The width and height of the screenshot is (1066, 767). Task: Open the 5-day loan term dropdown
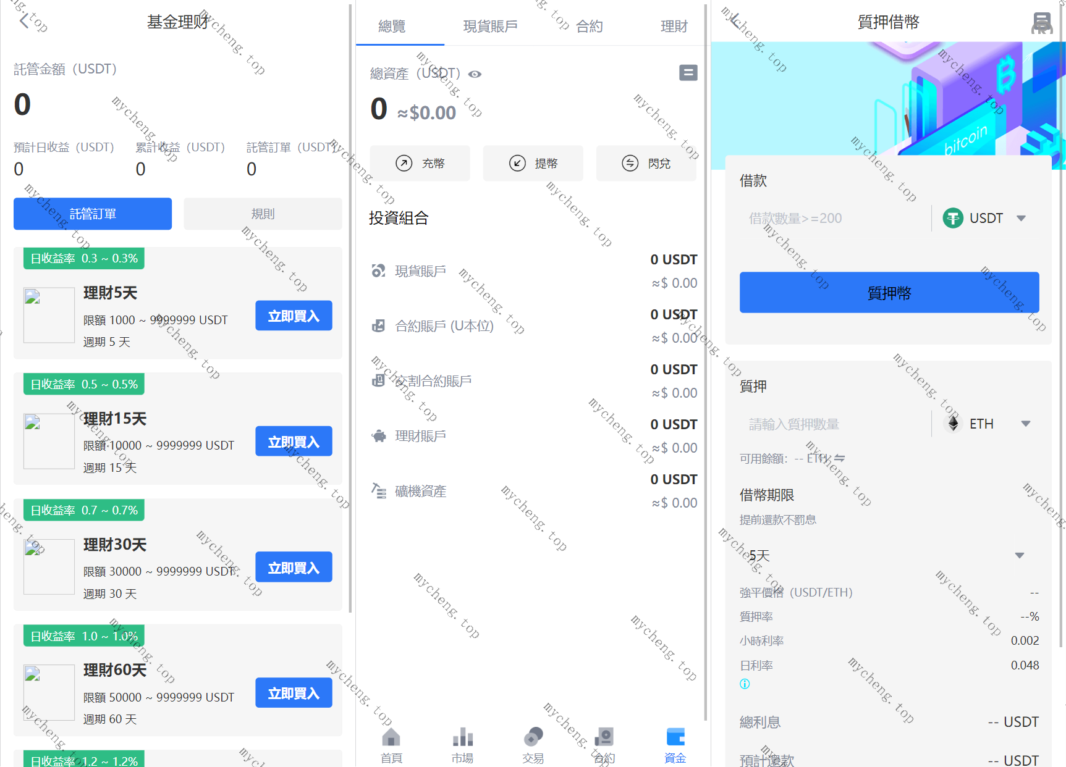pyautogui.click(x=1019, y=555)
